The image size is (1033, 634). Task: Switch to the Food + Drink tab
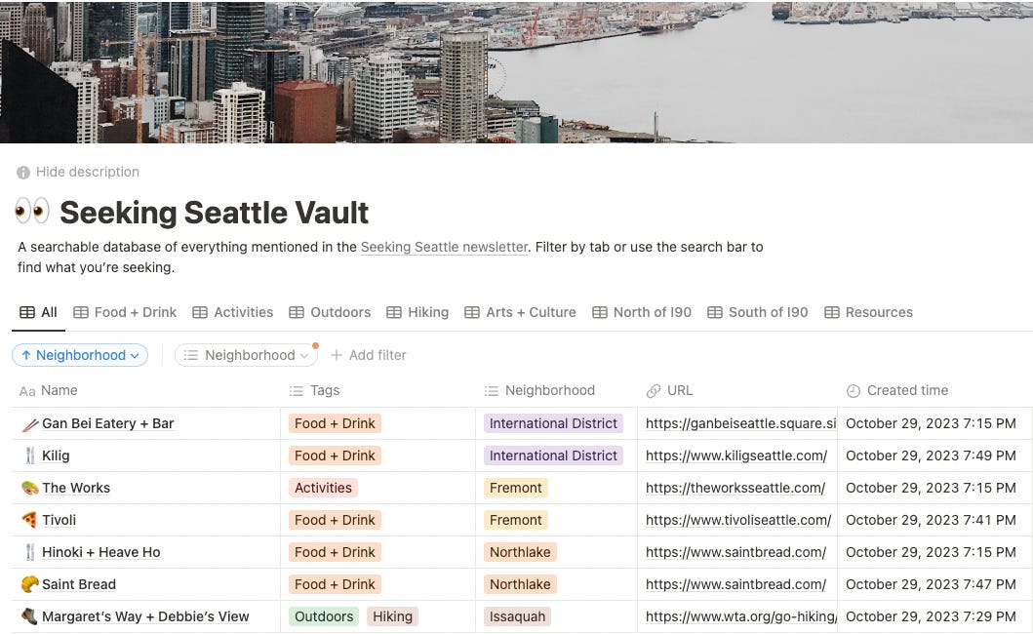tap(125, 312)
